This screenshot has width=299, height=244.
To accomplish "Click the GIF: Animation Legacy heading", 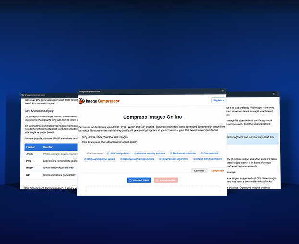I will tap(39, 111).
